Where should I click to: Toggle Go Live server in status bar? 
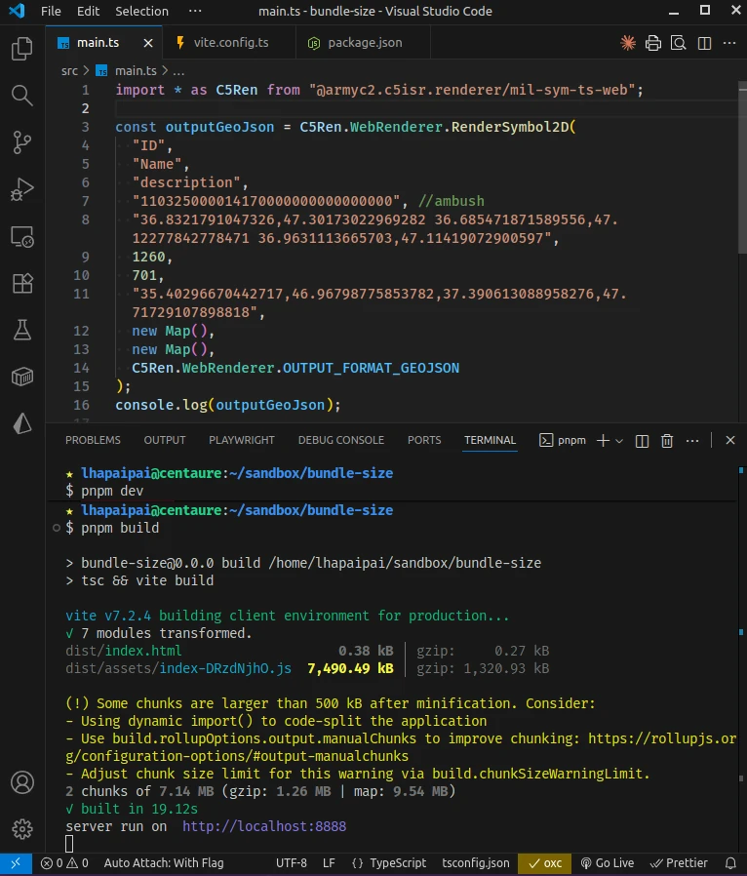608,863
